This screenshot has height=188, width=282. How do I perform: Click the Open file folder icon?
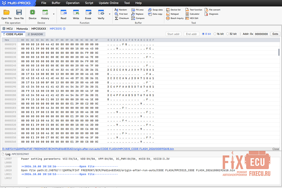[7, 13]
